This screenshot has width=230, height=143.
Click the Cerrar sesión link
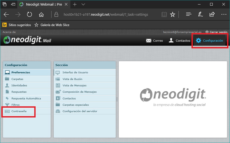click(218, 32)
